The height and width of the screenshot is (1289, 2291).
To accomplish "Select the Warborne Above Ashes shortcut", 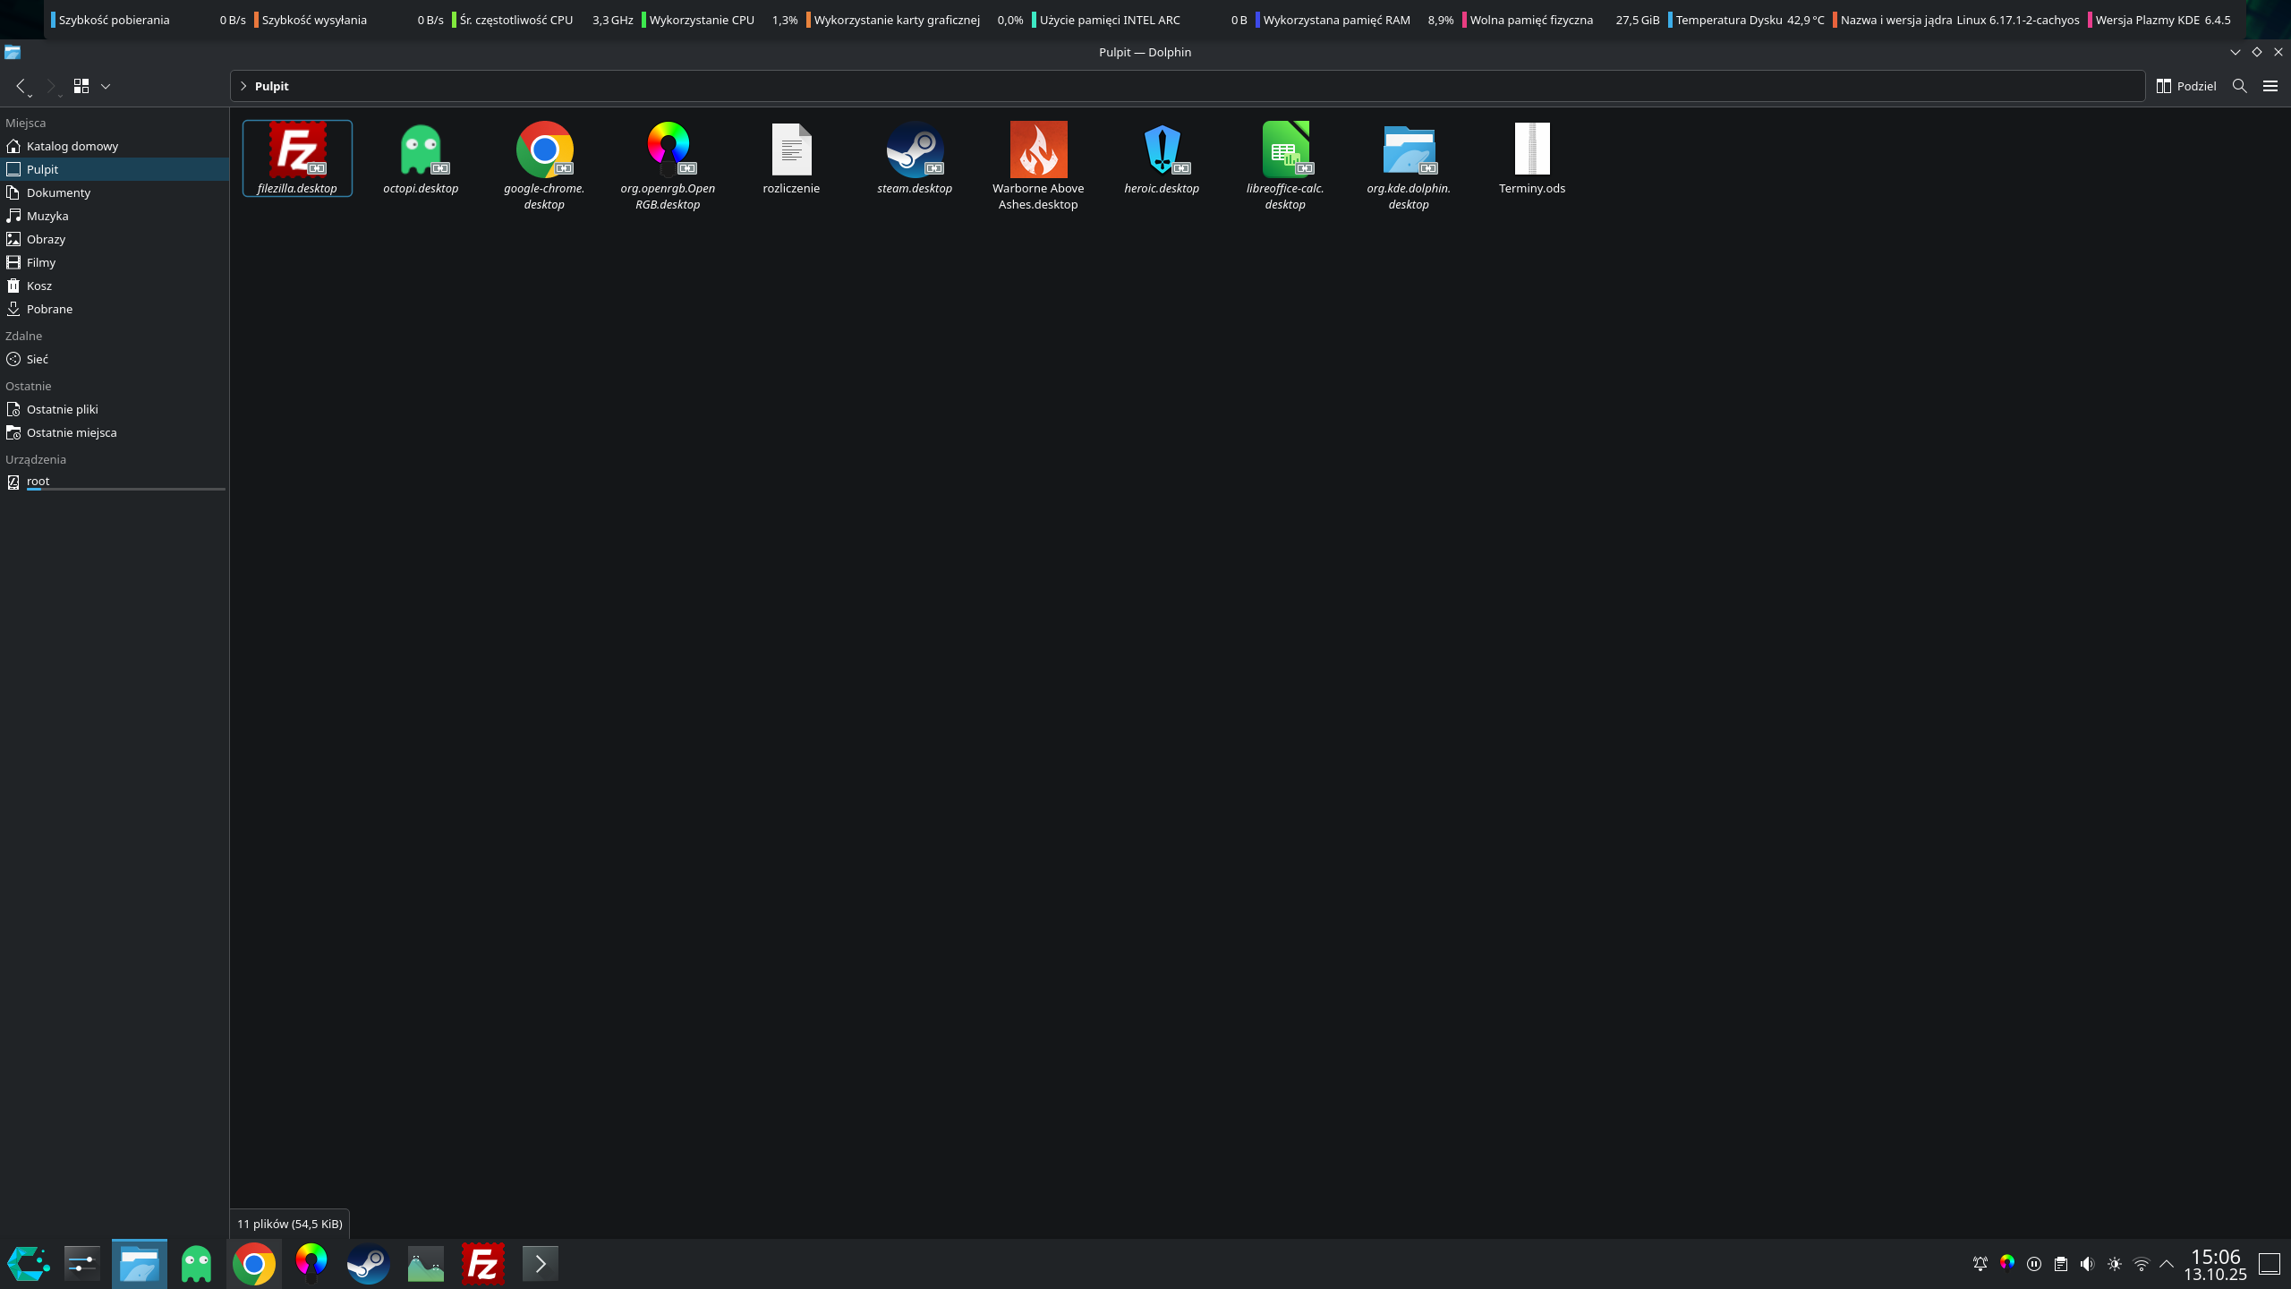I will tap(1037, 150).
